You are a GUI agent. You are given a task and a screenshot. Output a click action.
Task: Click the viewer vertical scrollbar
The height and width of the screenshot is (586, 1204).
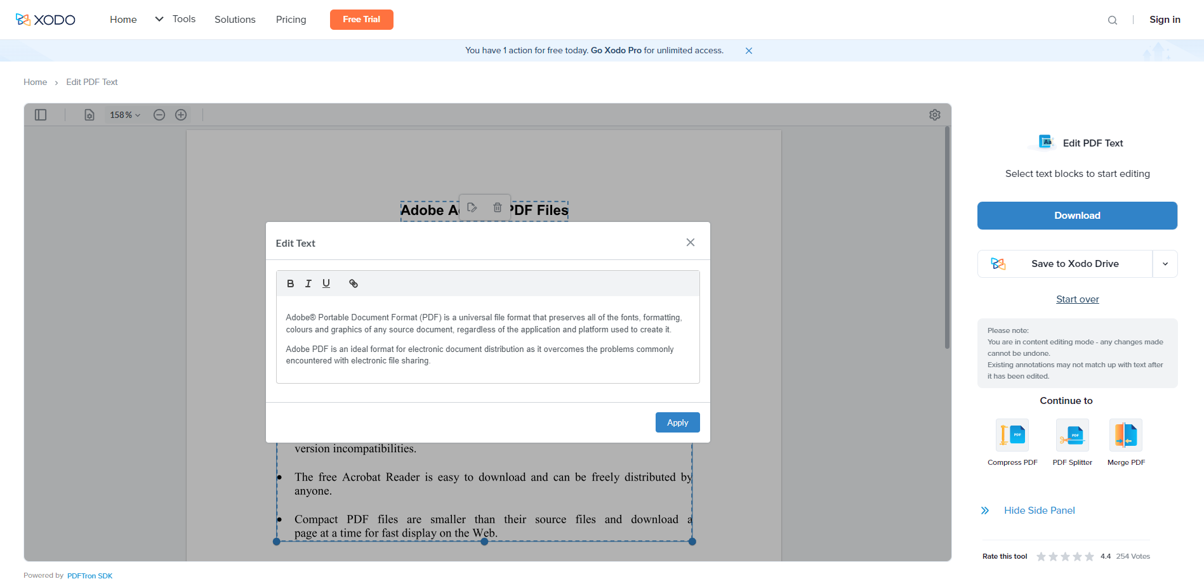click(x=947, y=238)
